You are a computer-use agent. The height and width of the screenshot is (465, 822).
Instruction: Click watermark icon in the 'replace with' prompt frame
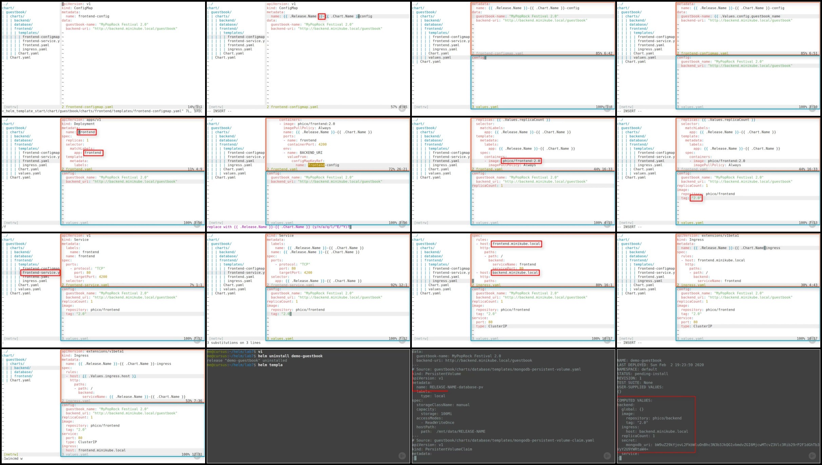[402, 224]
